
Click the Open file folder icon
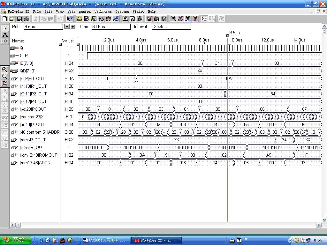coord(12,19)
